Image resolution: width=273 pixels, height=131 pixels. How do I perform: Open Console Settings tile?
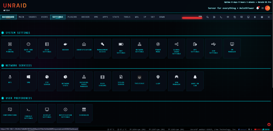pyautogui.click(x=28, y=114)
